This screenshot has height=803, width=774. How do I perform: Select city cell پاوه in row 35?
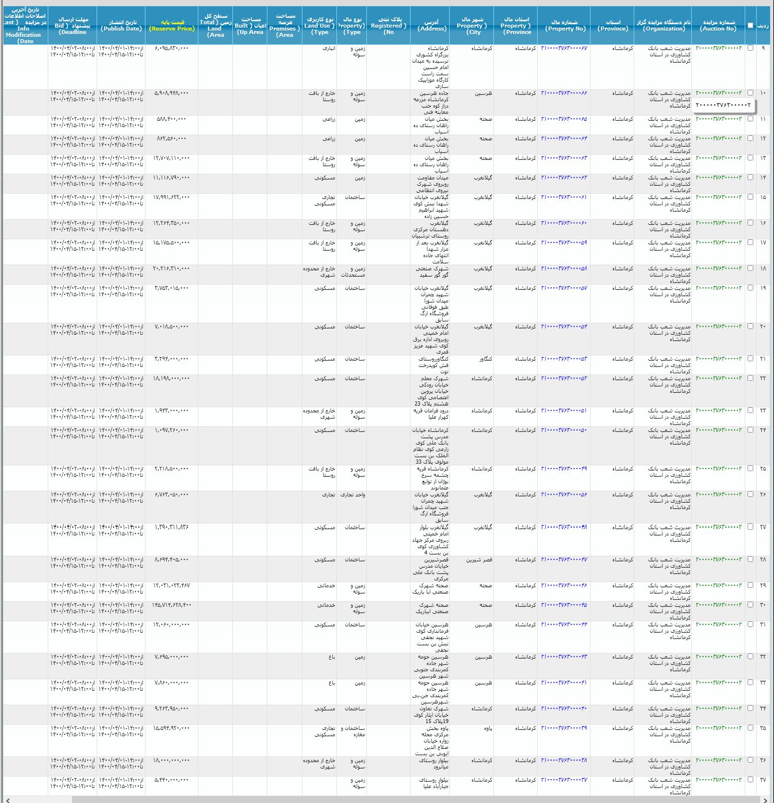[488, 728]
